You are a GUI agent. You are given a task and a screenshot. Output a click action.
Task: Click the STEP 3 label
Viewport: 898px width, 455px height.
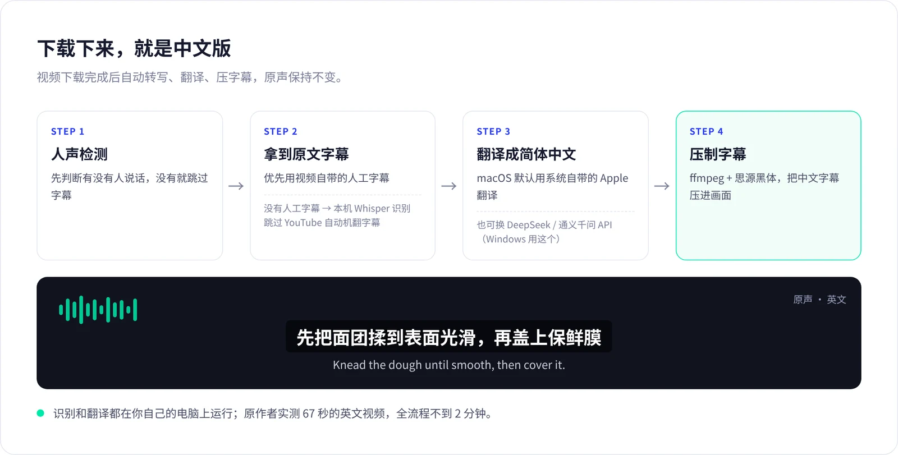coord(493,131)
